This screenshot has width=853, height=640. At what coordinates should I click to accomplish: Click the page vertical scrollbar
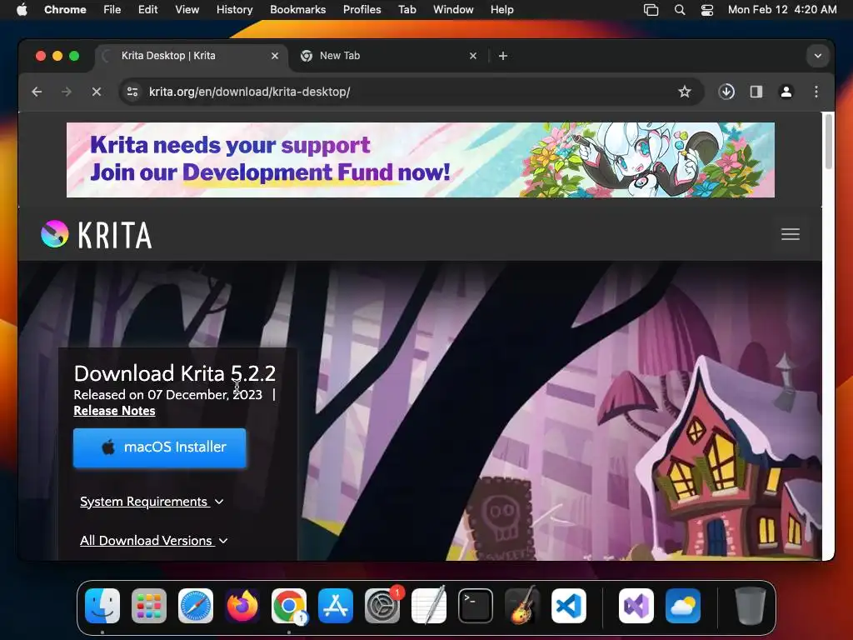pos(829,142)
